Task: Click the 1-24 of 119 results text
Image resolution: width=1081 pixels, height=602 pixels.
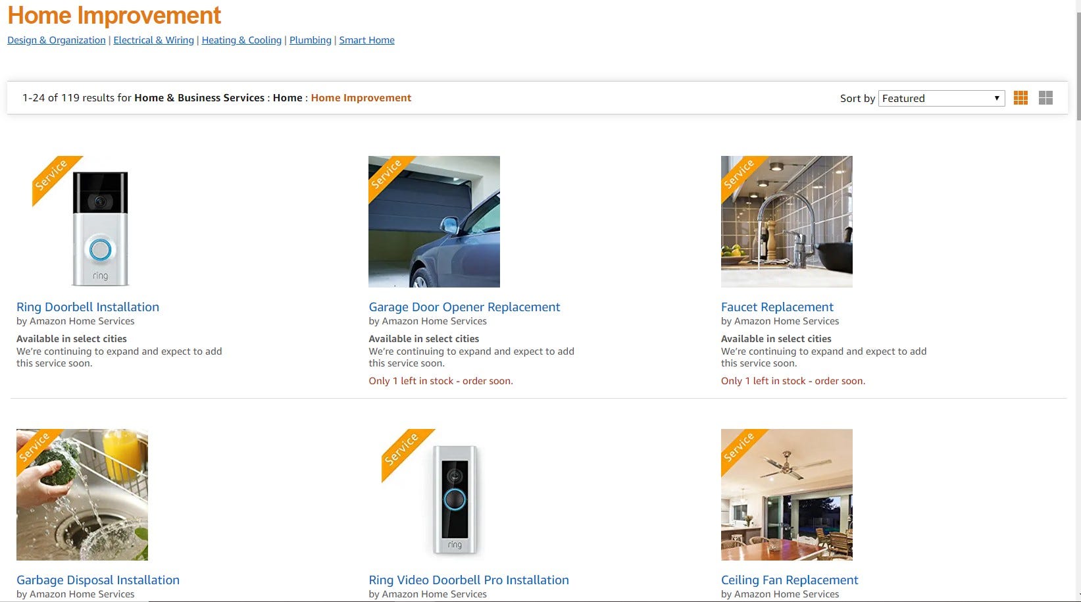Action: (77, 97)
